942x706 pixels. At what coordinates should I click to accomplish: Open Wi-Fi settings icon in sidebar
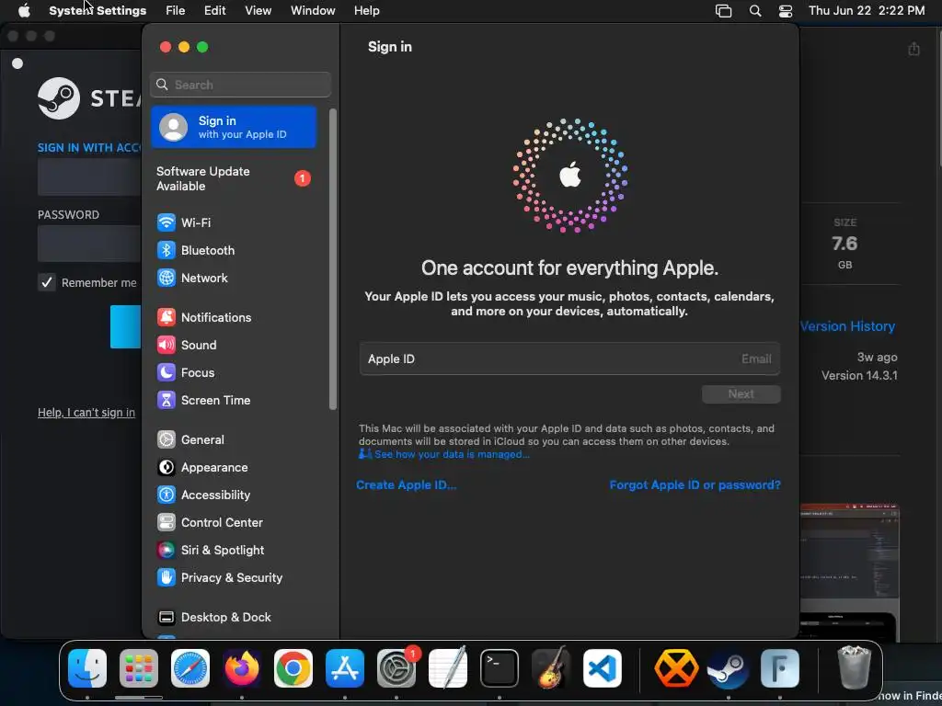tap(167, 222)
